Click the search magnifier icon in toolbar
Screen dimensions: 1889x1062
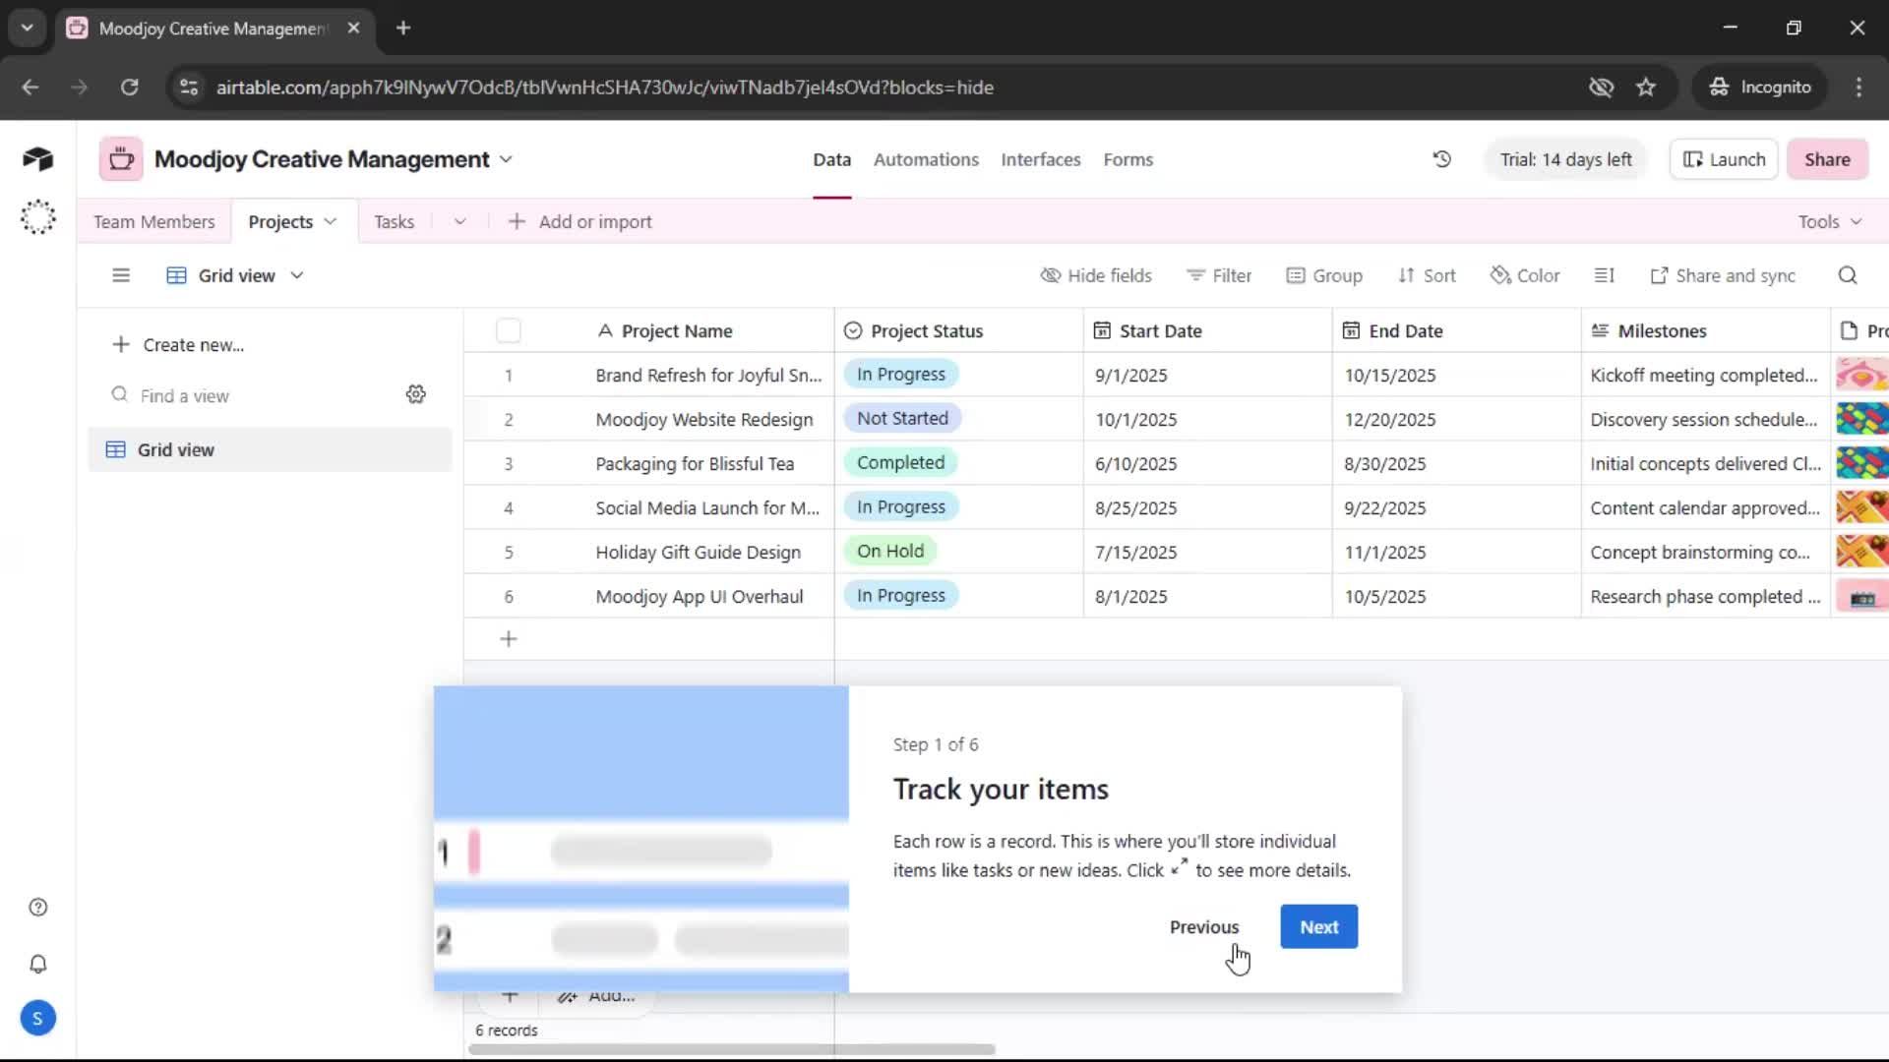tap(1848, 276)
